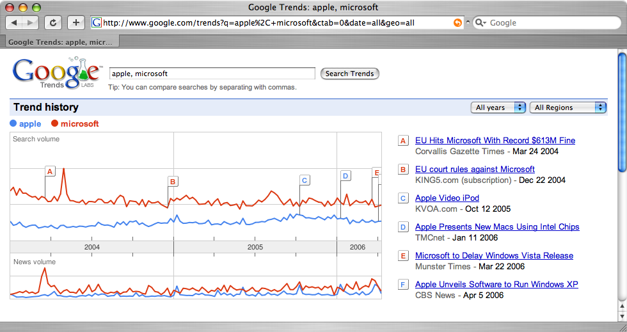Viewport: 627px width, 332px height.
Task: Click the blue F legend icon in news list
Action: point(402,285)
